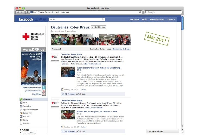This screenshot has height=140, width=198.
Task: Open notifications globe icon in Facebook header
Action: click(44, 19)
